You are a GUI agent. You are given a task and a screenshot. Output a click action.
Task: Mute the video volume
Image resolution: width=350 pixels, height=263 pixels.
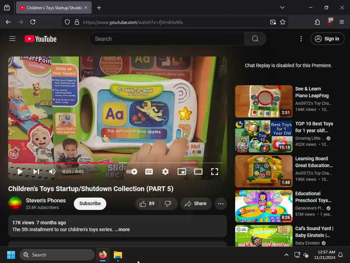tap(52, 172)
